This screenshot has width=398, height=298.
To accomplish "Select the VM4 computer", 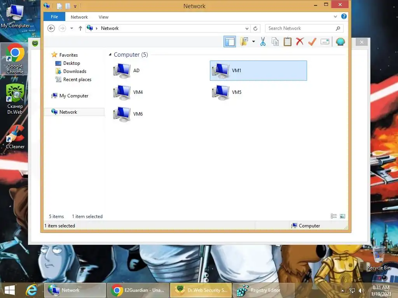I will point(127,92).
